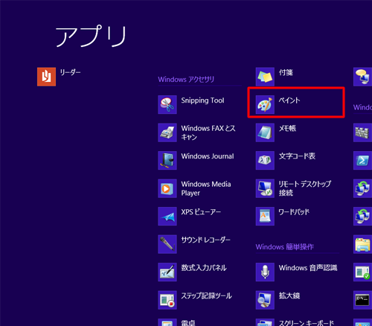Open the command prompt black window icon
The width and height of the screenshot is (372, 326).
tap(362, 300)
